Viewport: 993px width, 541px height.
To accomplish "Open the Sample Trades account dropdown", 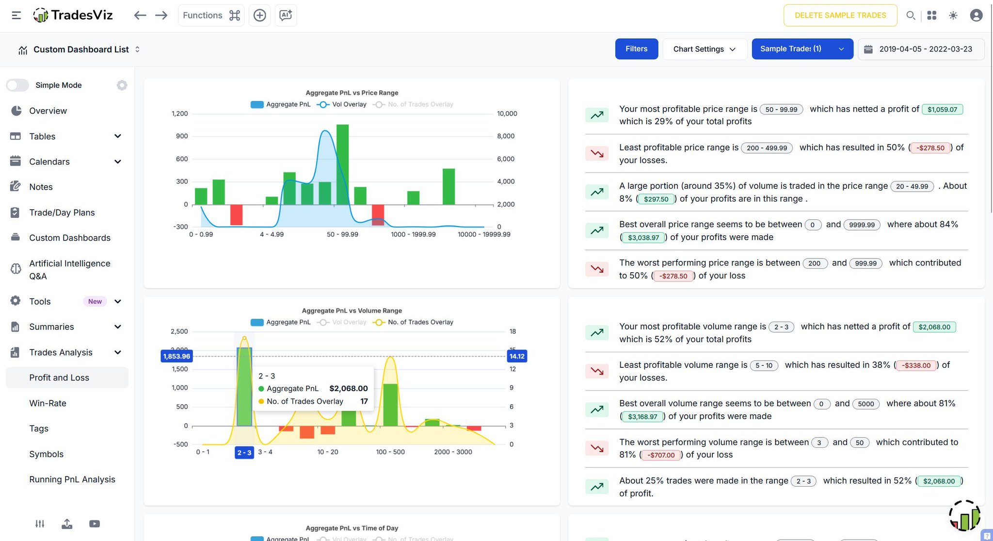I will tap(802, 49).
